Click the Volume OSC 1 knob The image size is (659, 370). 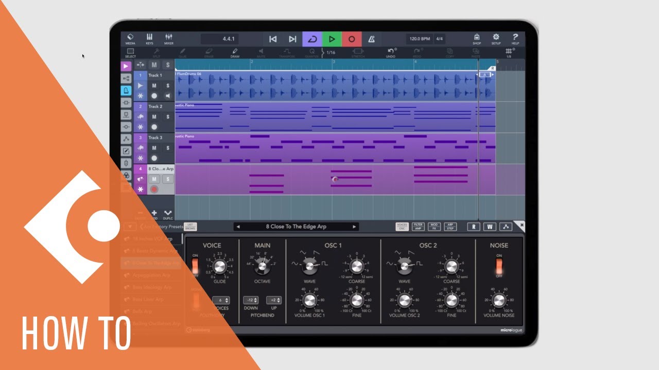pyautogui.click(x=309, y=300)
